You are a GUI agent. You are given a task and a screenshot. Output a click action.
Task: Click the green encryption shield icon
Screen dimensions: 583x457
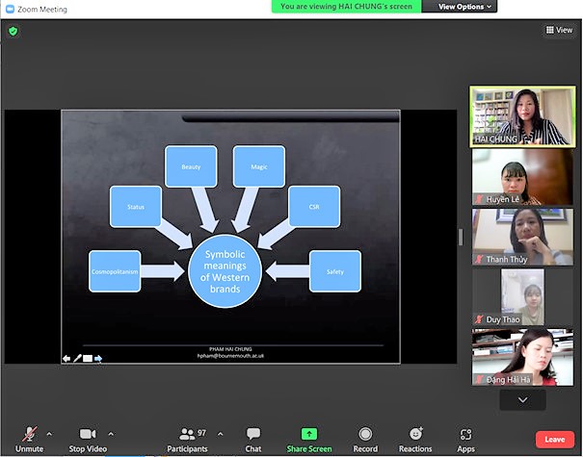tap(13, 31)
